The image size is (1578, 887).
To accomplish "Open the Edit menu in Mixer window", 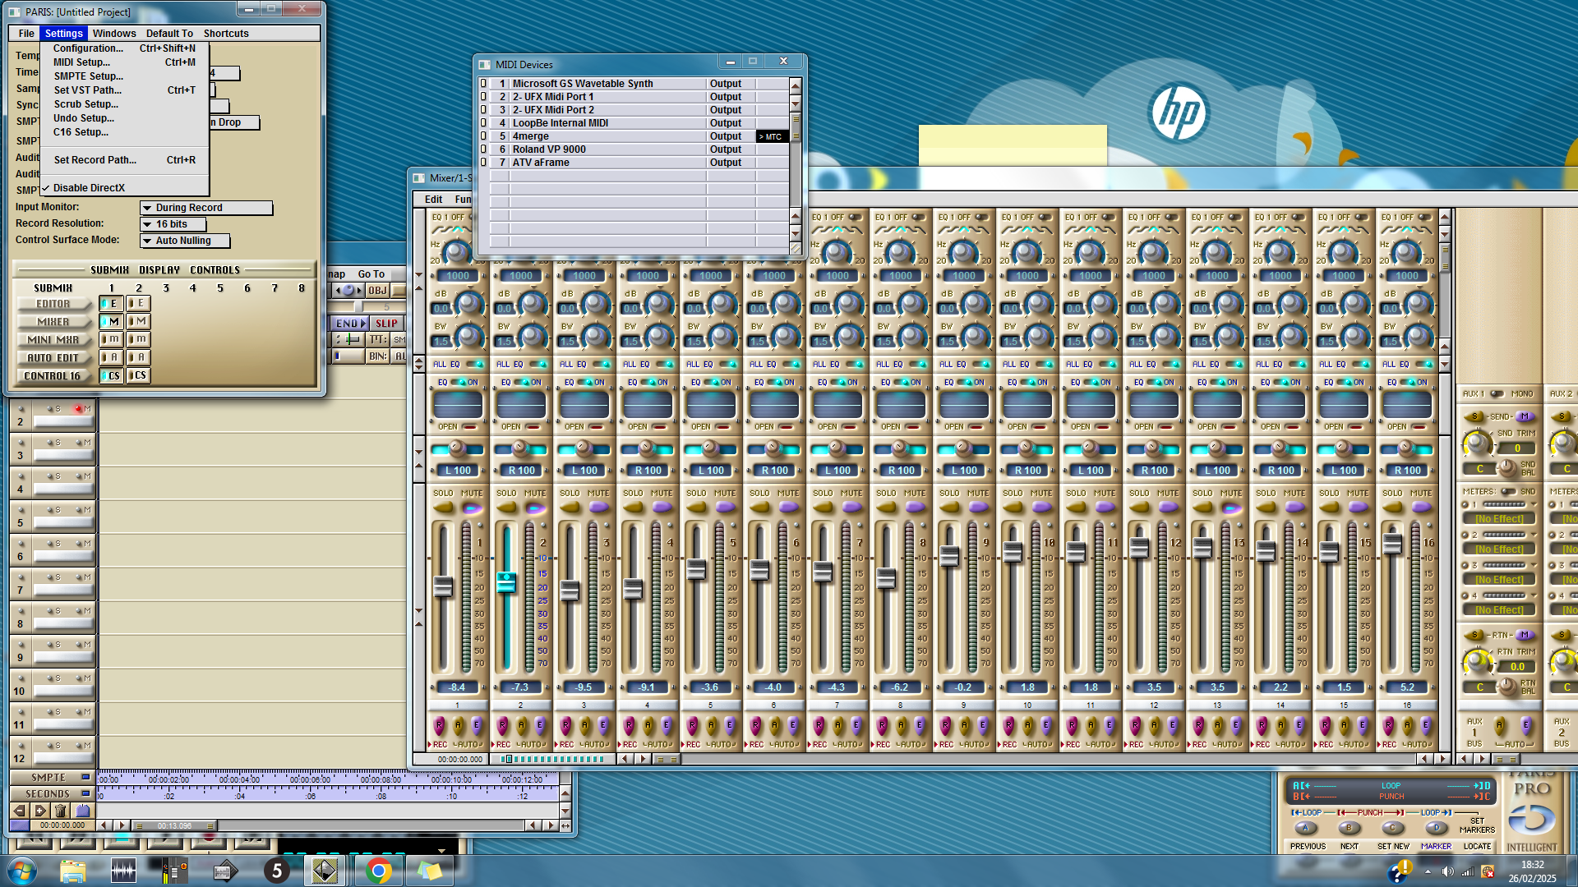I will pyautogui.click(x=433, y=200).
